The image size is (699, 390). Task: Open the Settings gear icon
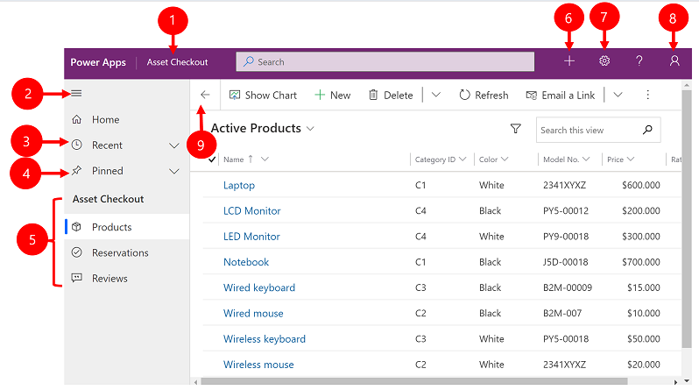(604, 61)
